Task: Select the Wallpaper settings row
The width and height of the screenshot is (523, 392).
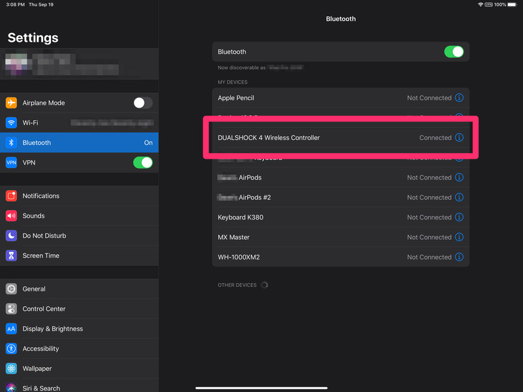Action: click(x=79, y=368)
